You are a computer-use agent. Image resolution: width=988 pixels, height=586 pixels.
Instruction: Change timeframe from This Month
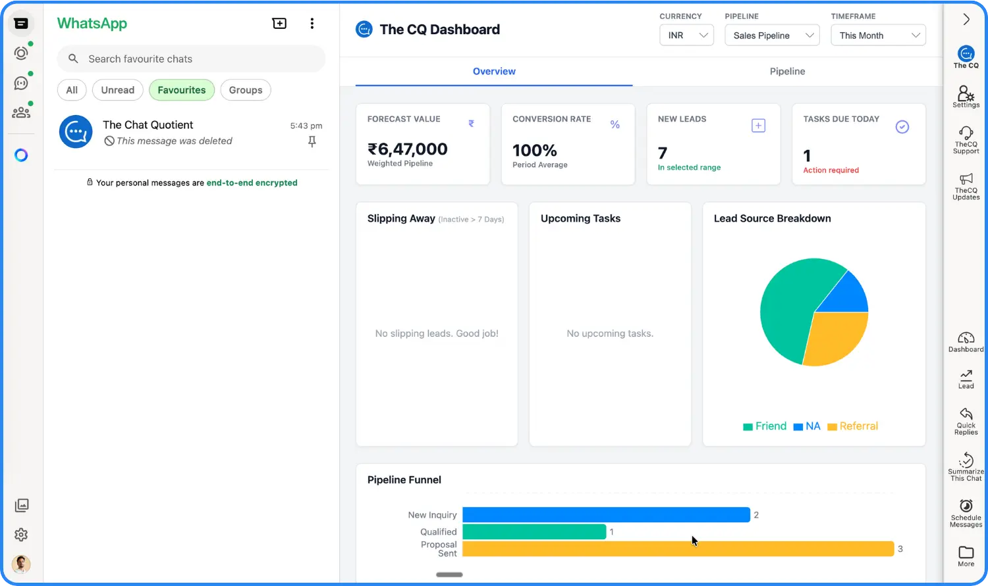tap(878, 35)
